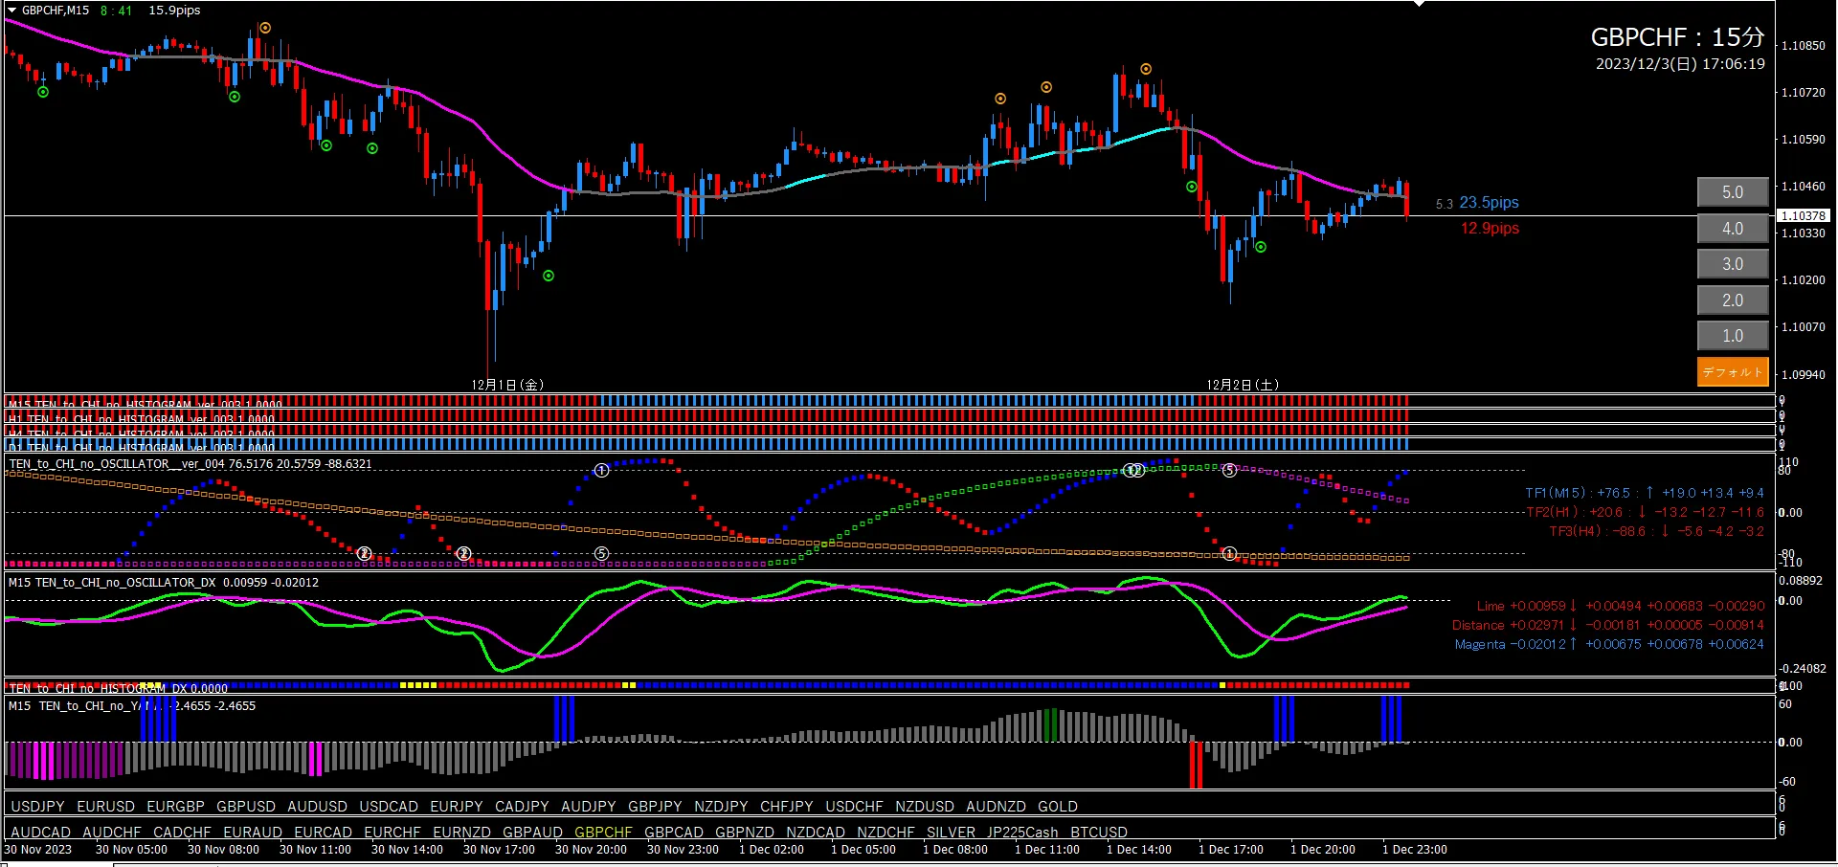Select GBPUSD from the symbol list
The image size is (1838, 867).
pos(245,807)
